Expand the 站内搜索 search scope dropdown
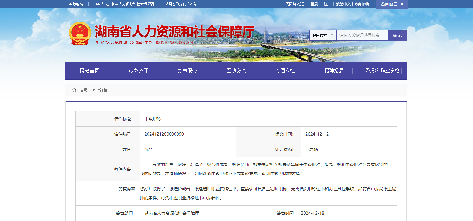The height and width of the screenshot is (221, 473). [x=322, y=35]
